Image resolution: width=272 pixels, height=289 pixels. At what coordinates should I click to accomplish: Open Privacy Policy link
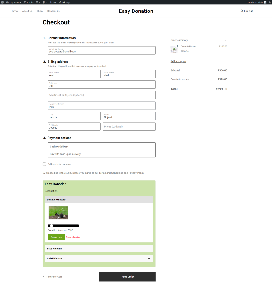pyautogui.click(x=136, y=173)
